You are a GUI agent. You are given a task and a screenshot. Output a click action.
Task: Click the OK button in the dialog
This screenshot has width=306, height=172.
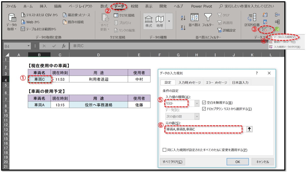(x=237, y=162)
